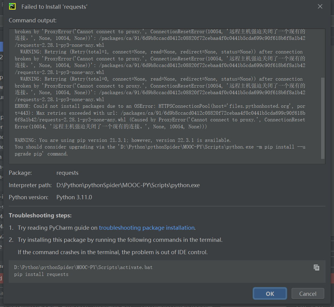Viewport: 334px width, 307px height.
Task: Click the dialog title 'Failed to Install'
Action: [x=54, y=7]
